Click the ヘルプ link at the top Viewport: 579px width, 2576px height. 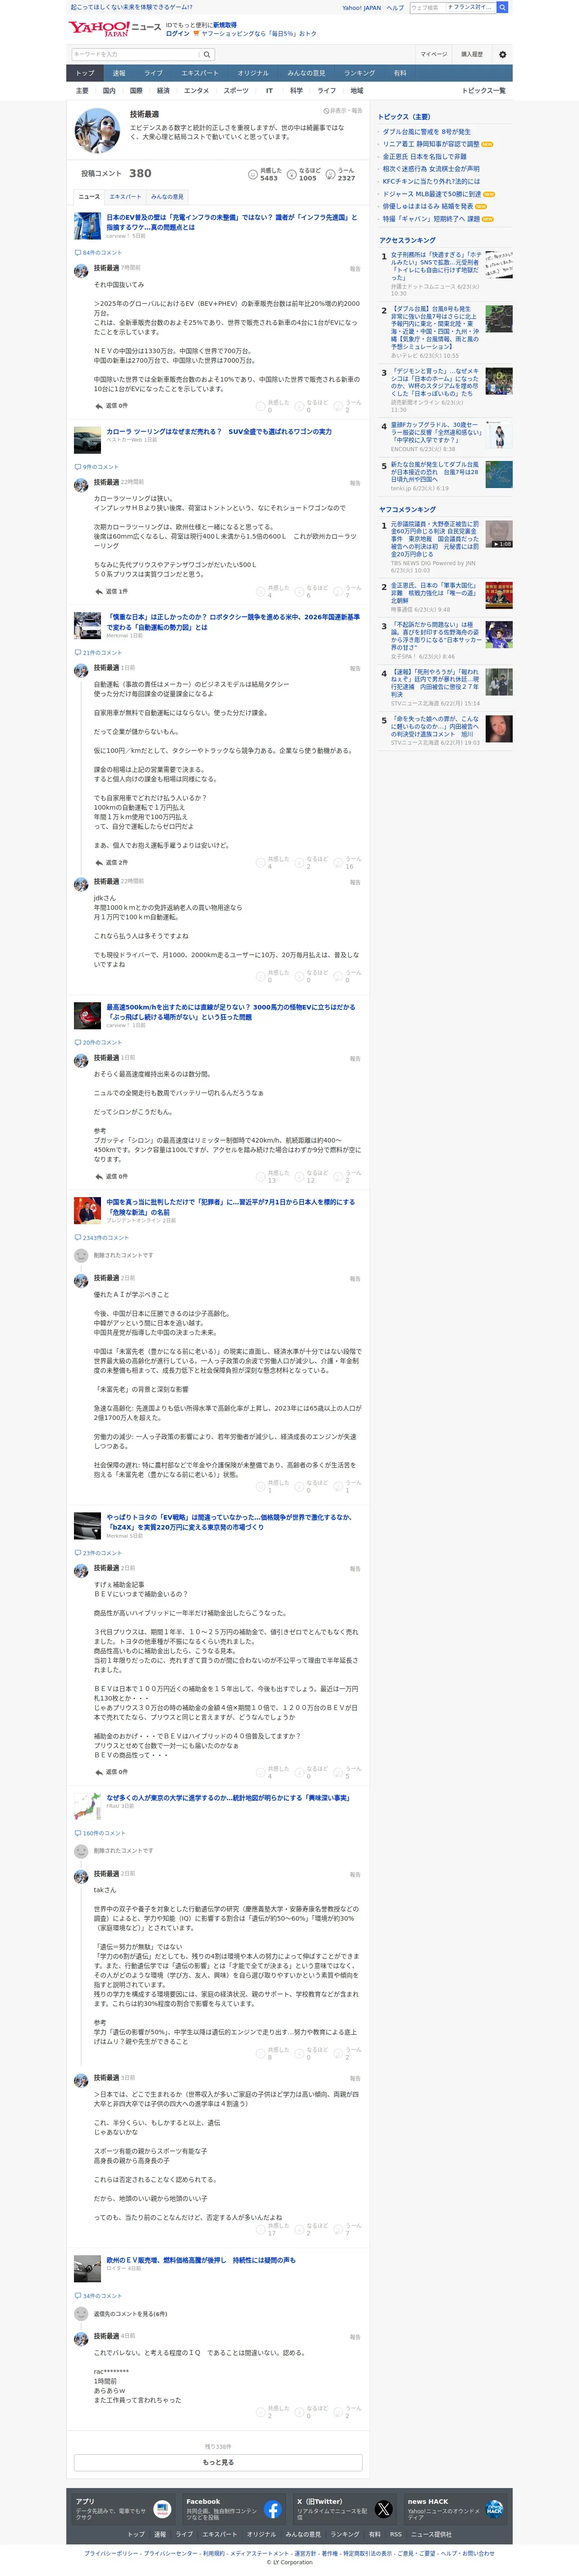[395, 7]
